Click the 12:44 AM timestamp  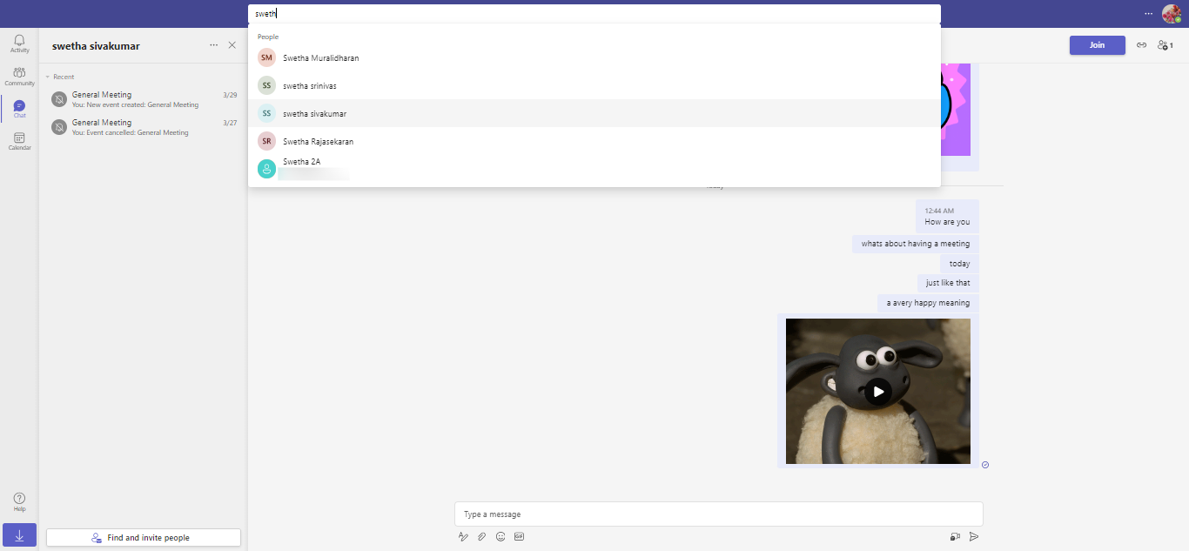[x=939, y=211]
